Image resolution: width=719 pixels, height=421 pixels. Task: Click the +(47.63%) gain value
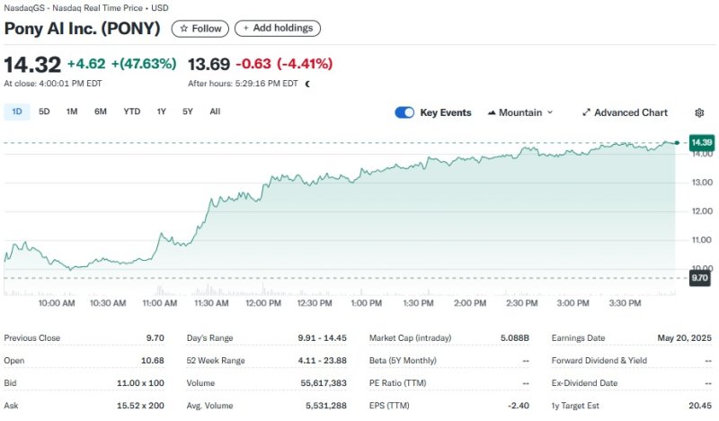tap(144, 63)
